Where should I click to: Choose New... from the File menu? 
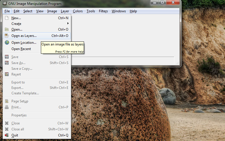[37, 18]
